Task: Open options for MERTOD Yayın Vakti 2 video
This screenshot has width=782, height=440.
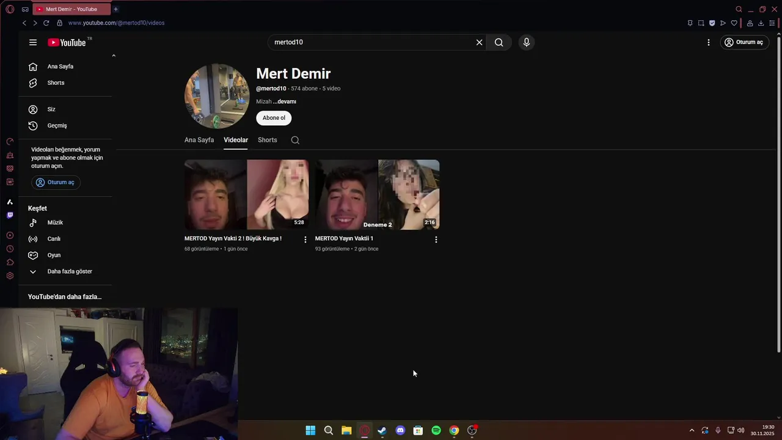Action: click(x=305, y=240)
